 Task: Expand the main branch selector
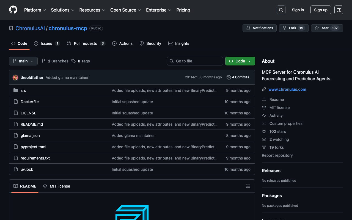pyautogui.click(x=23, y=61)
